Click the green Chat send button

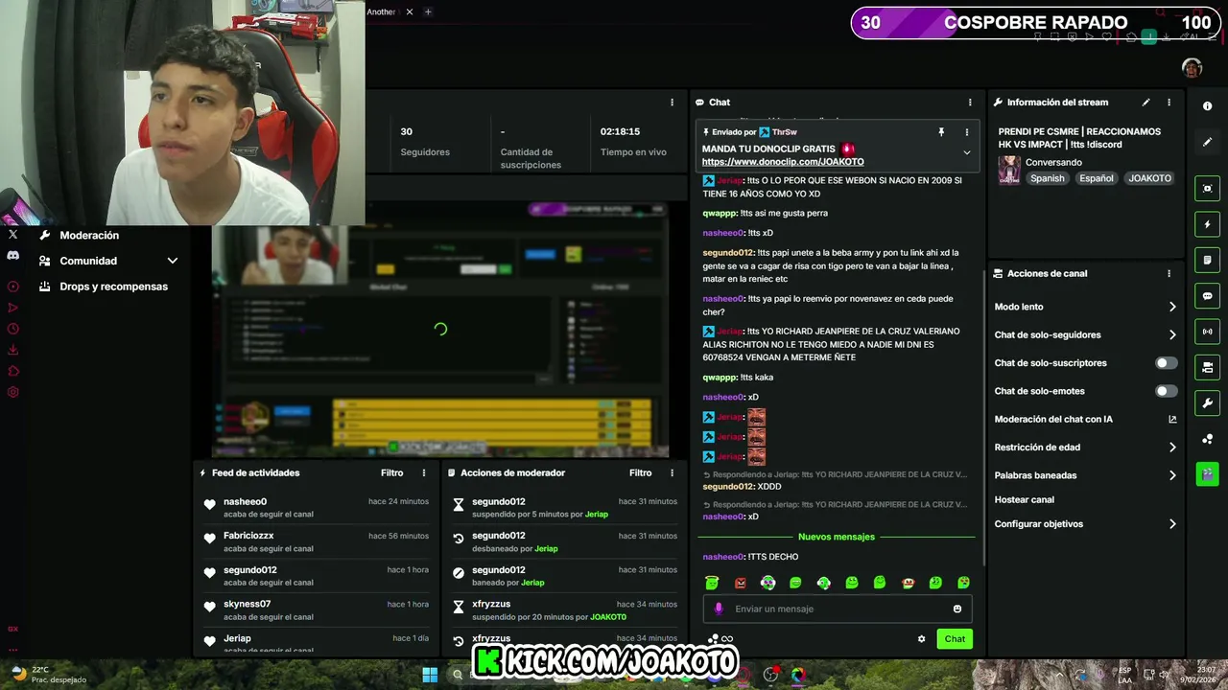pos(955,639)
